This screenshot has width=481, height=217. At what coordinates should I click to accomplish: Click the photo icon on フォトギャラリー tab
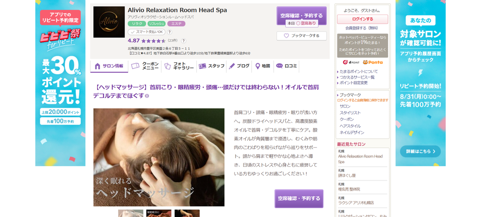pyautogui.click(x=168, y=66)
